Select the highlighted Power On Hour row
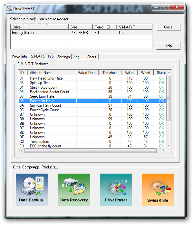Image resolution: width=193 pixels, height=225 pixels. point(92,101)
